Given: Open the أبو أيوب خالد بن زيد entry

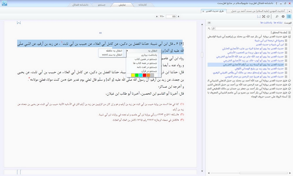Looking at the screenshot, I should [x=253, y=61].
